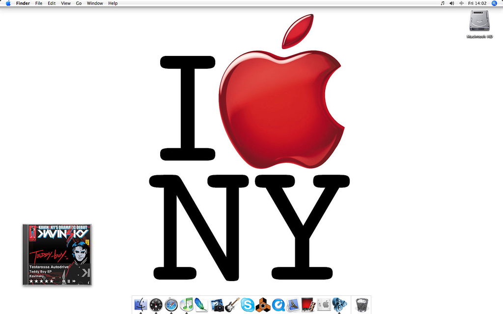Skip to next track in music widget

click(x=74, y=281)
